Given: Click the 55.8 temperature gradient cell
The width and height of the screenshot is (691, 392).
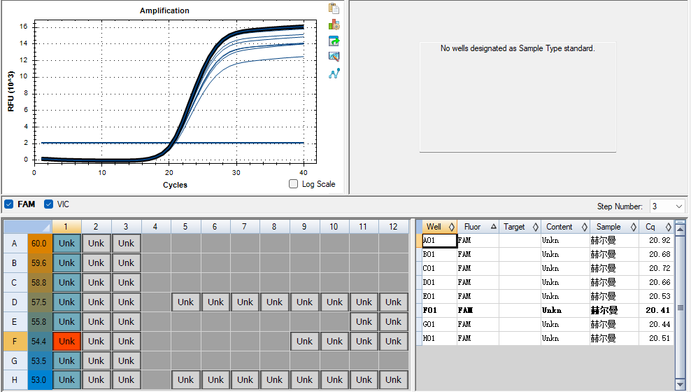Looking at the screenshot, I should [39, 321].
